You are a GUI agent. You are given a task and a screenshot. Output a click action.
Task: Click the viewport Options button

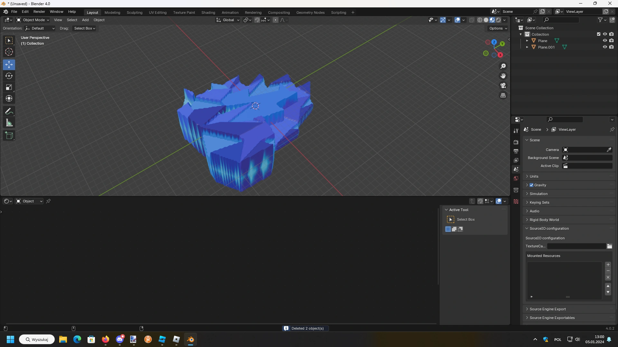498,28
